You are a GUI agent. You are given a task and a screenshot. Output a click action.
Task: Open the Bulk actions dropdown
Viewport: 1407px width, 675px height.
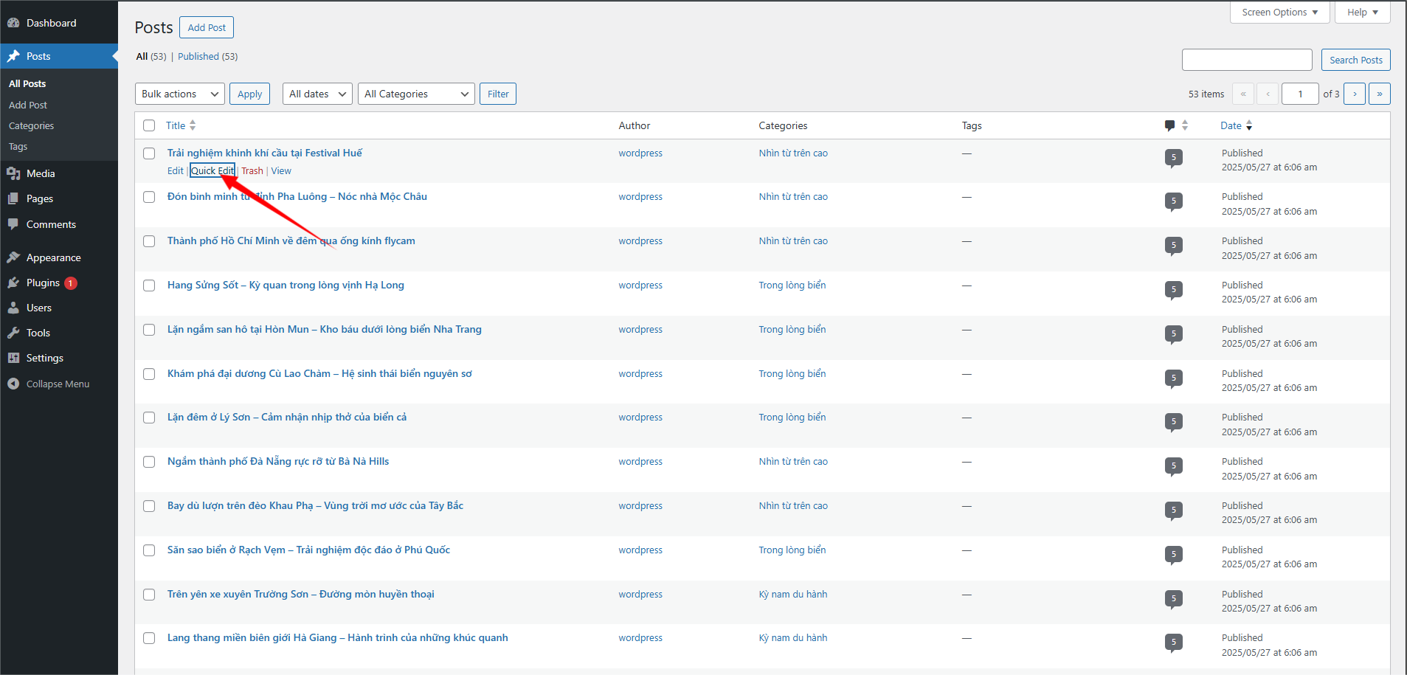pyautogui.click(x=179, y=94)
